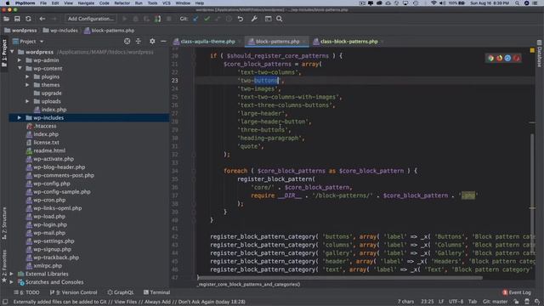
Task: Select .htaccess file in project tree
Action: (46, 126)
